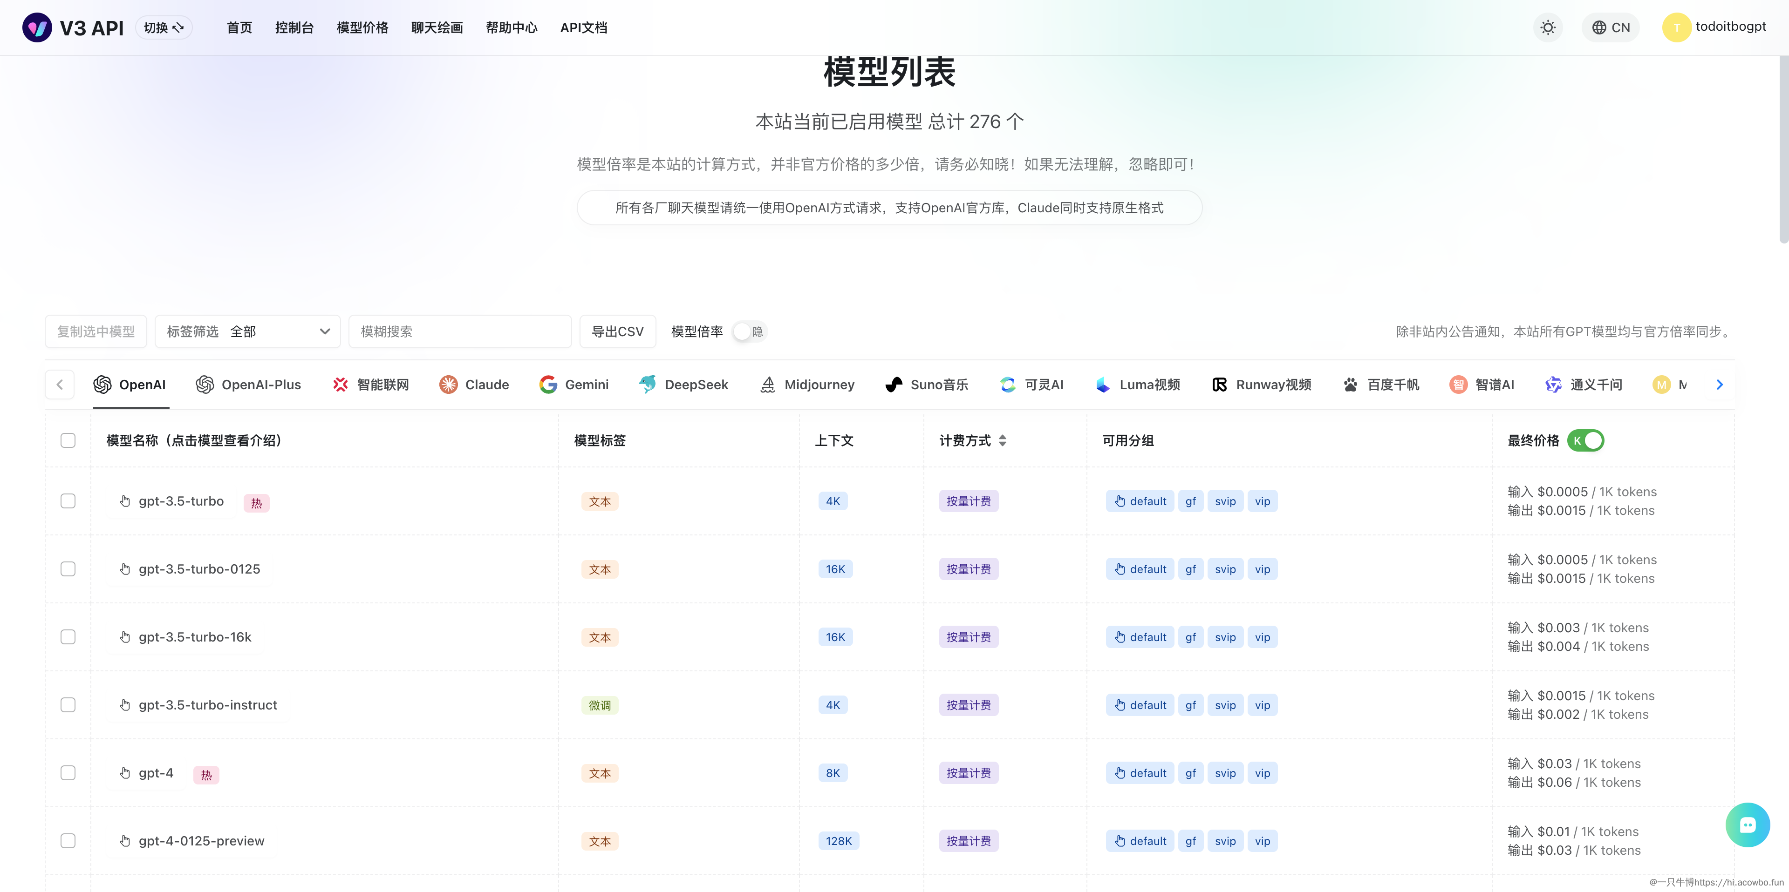Click the V3 API logo icon
Screen dimensions: 1789x892
point(37,28)
